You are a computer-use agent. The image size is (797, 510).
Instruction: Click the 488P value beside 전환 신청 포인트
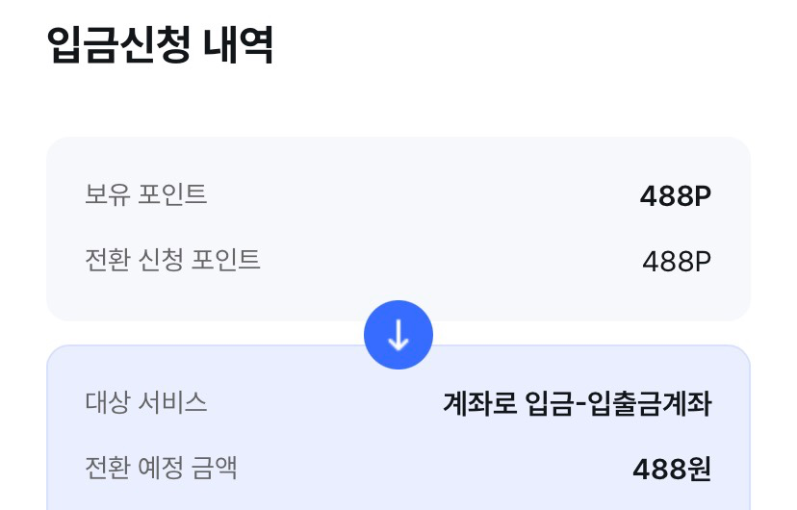pyautogui.click(x=676, y=262)
